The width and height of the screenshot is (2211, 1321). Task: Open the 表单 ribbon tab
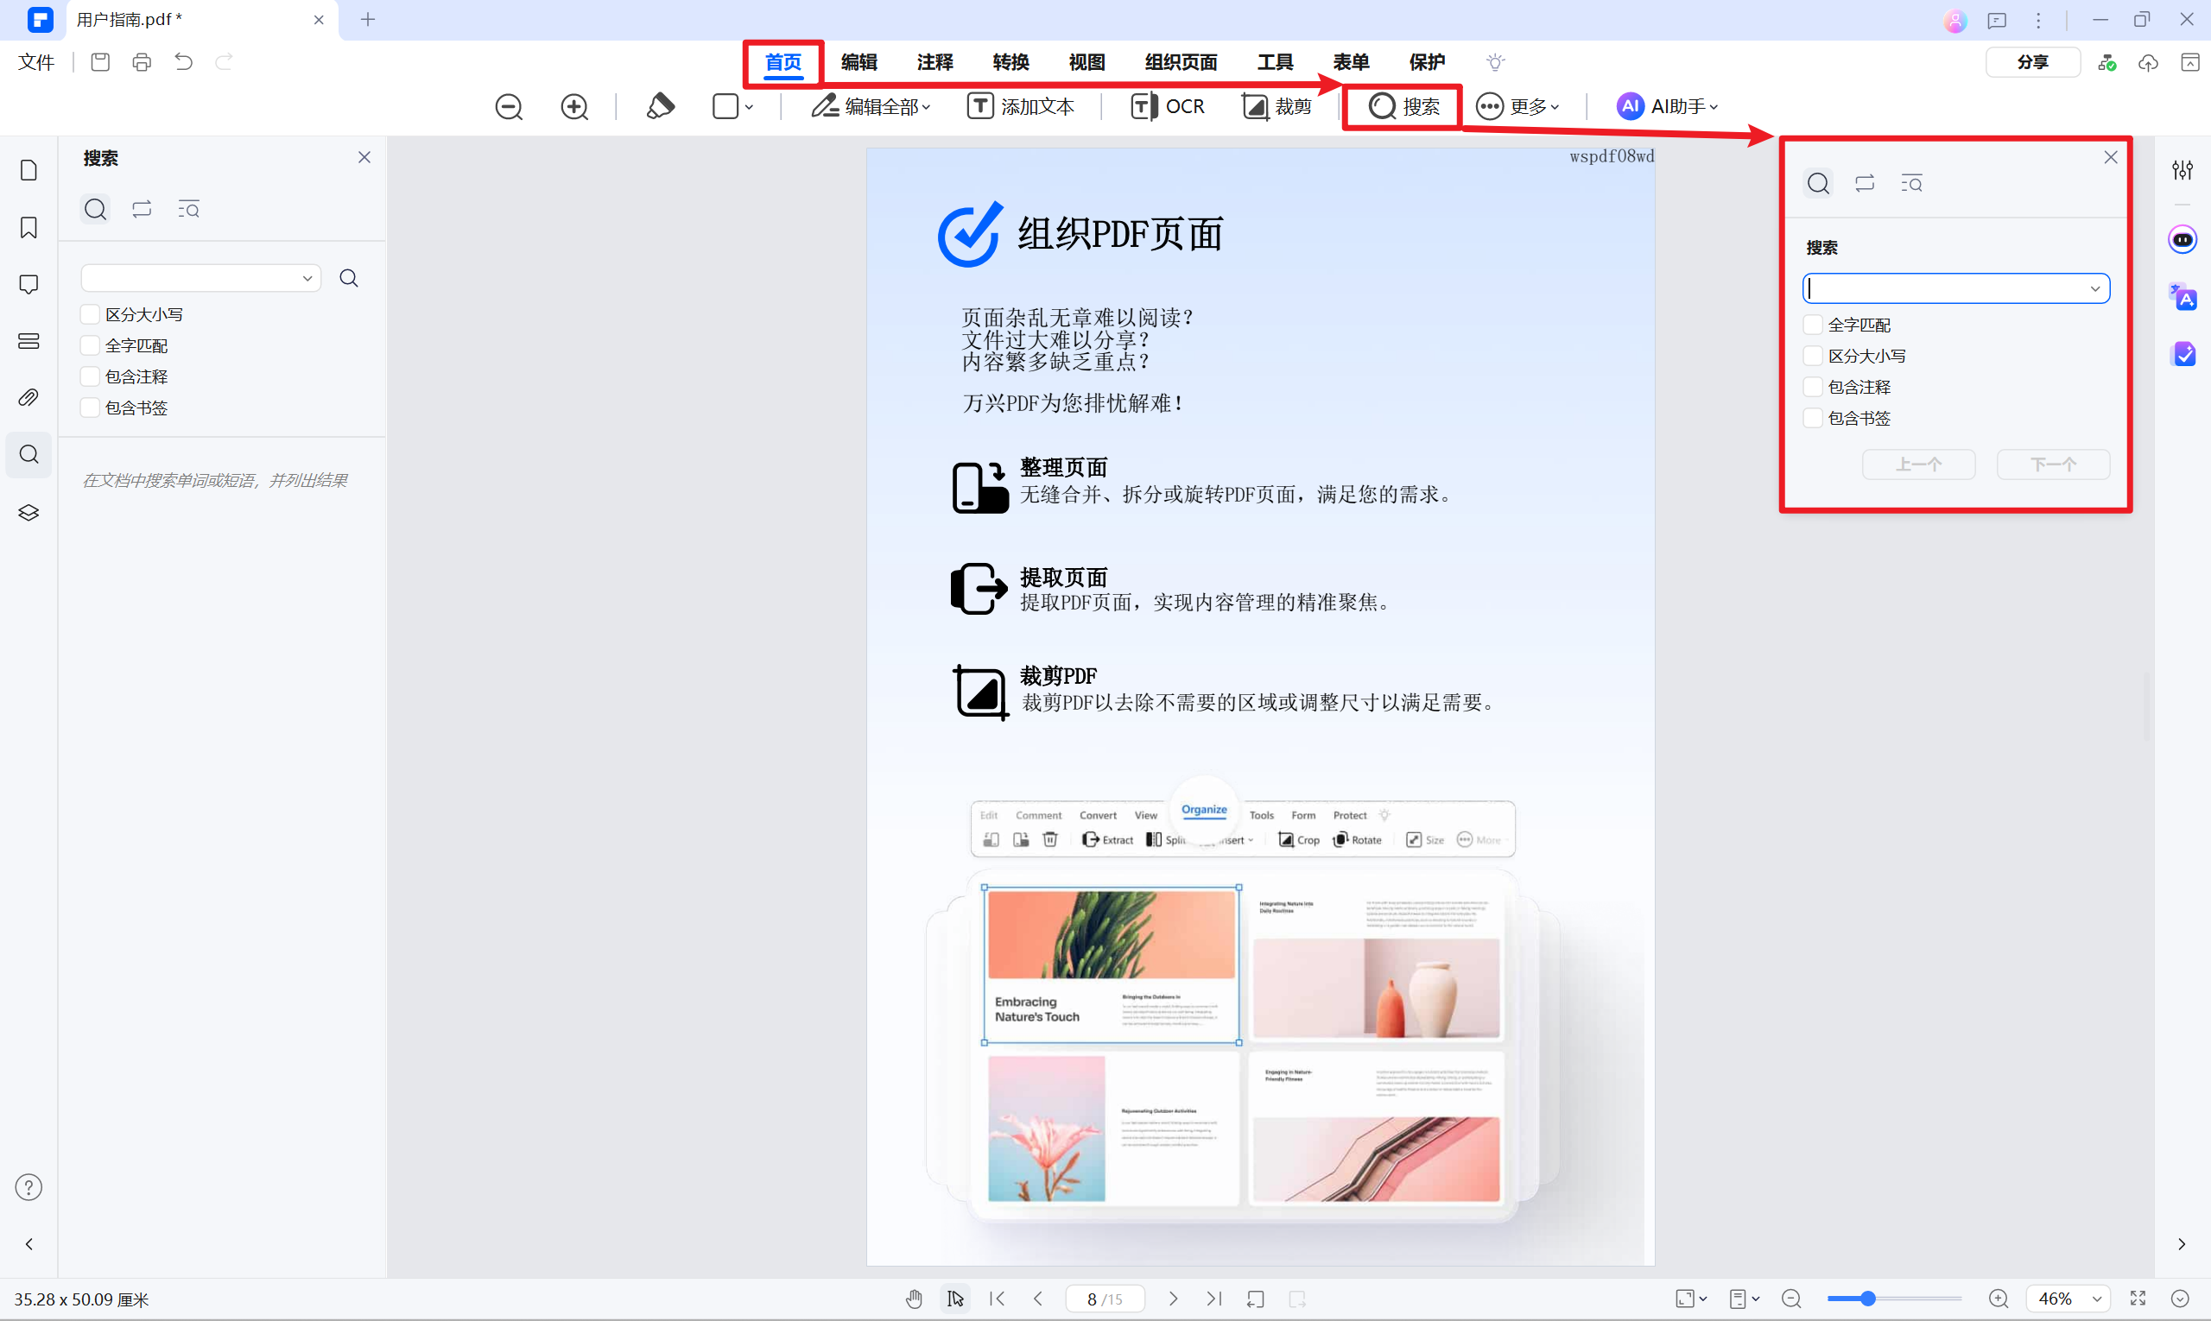tap(1350, 61)
